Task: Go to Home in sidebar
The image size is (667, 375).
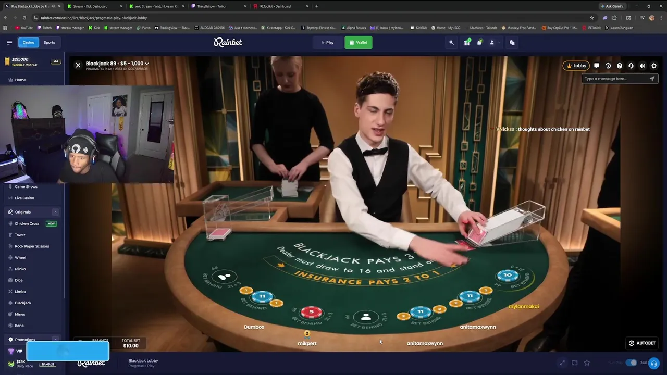Action: 20,80
